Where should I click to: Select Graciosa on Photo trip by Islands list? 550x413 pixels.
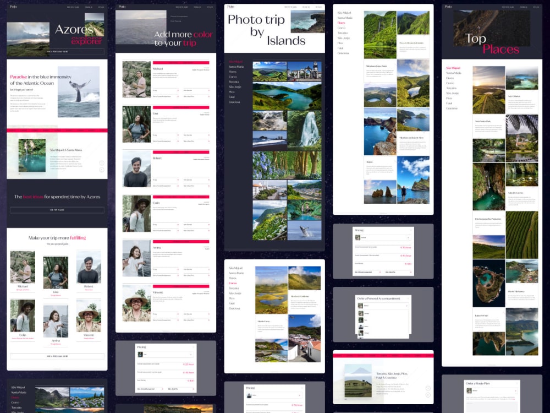click(x=234, y=102)
